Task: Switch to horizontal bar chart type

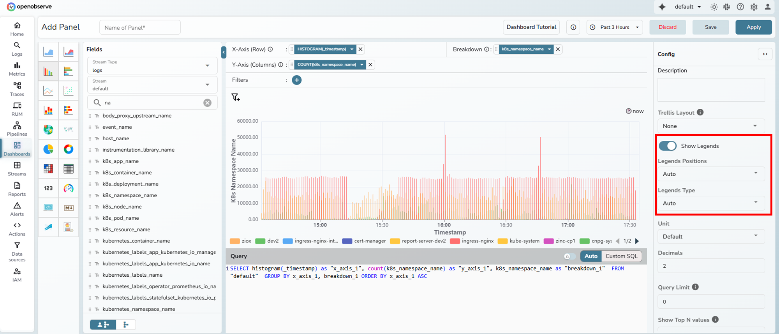Action: 69,71
